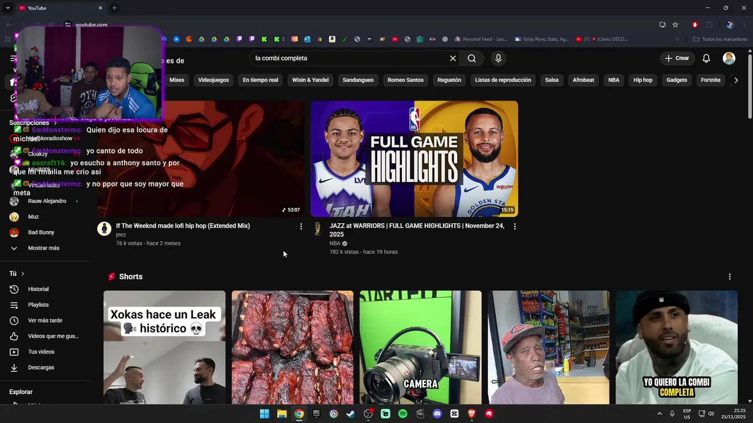Open the Bad Bunny subscription
Image resolution: width=753 pixels, height=423 pixels.
coord(41,232)
